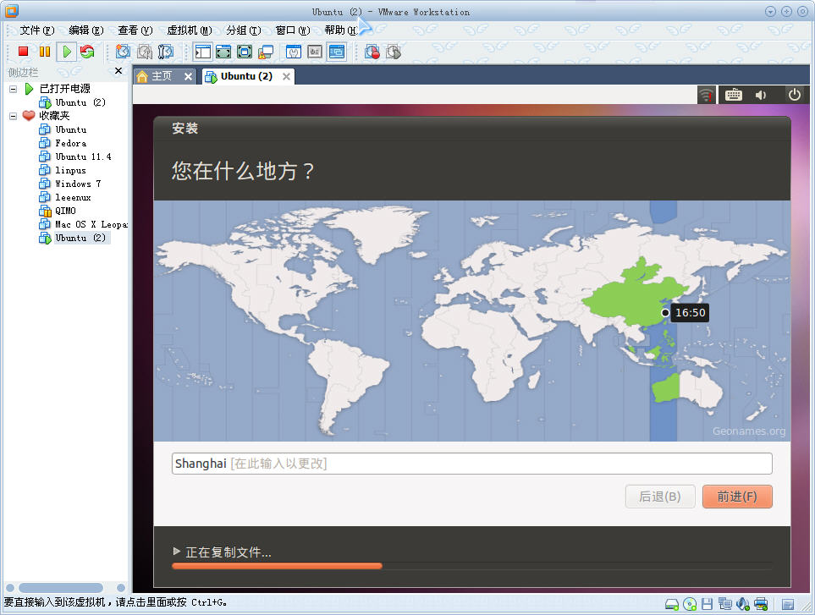Show the appliance view toolbar icon
The height and width of the screenshot is (615, 815).
pyautogui.click(x=315, y=52)
